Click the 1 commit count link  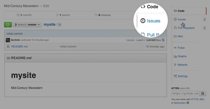pyautogui.click(x=24, y=15)
